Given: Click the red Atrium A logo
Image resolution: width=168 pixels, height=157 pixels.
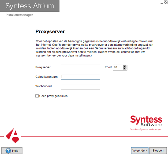Looking at the screenshot, I should (13, 136).
